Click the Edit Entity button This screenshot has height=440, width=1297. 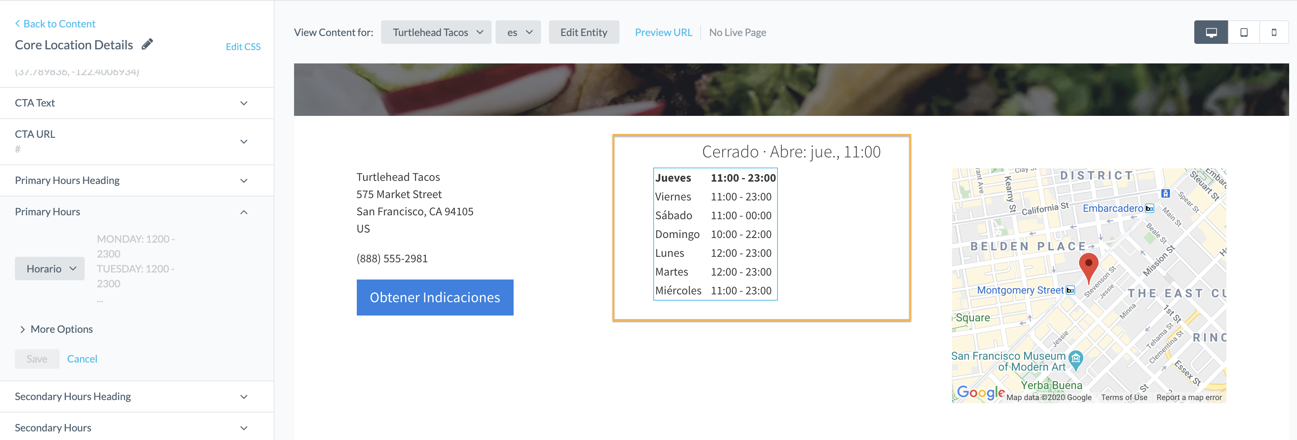tap(583, 32)
